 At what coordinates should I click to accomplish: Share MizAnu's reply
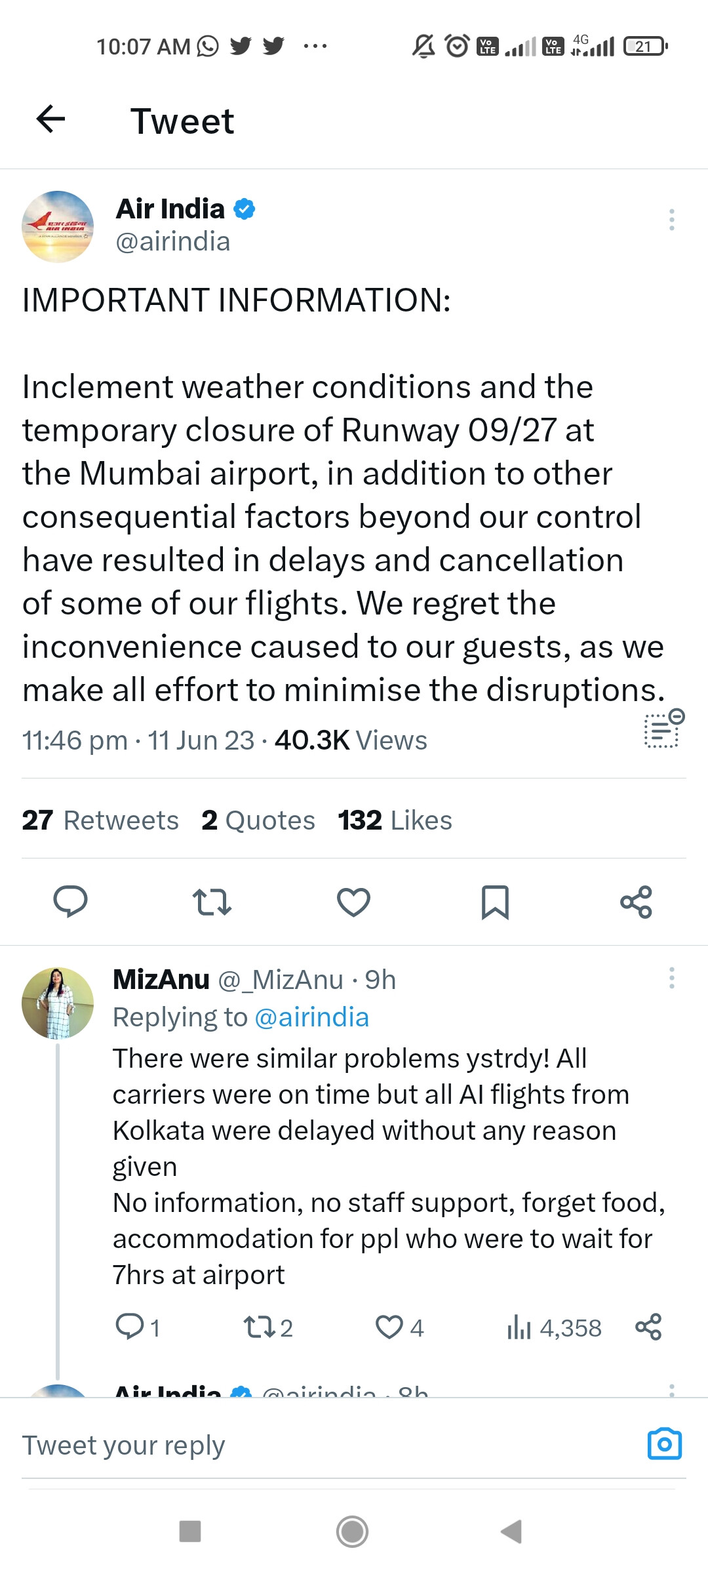click(x=648, y=1327)
